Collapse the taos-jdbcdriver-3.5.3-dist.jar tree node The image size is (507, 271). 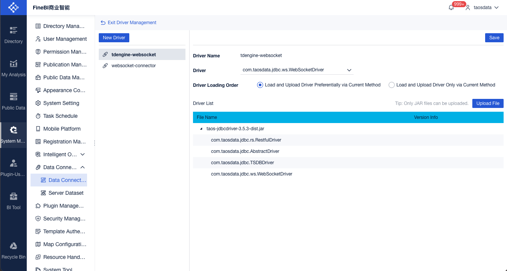click(x=201, y=129)
